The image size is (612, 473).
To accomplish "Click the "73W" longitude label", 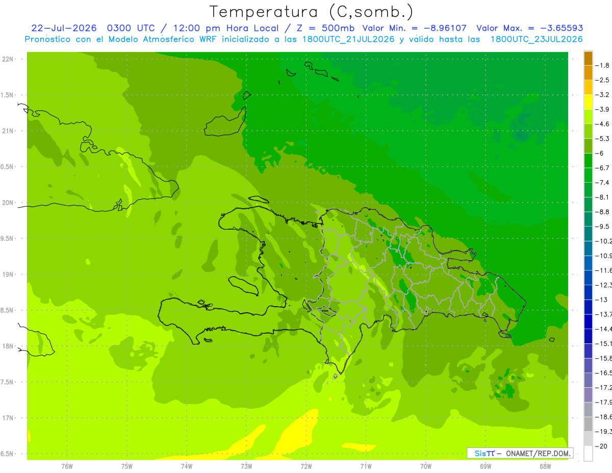I will click(246, 466).
